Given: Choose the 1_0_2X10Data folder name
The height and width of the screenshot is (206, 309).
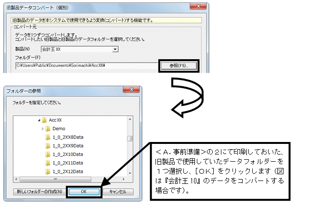Looking at the screenshot, I should 68,154.
